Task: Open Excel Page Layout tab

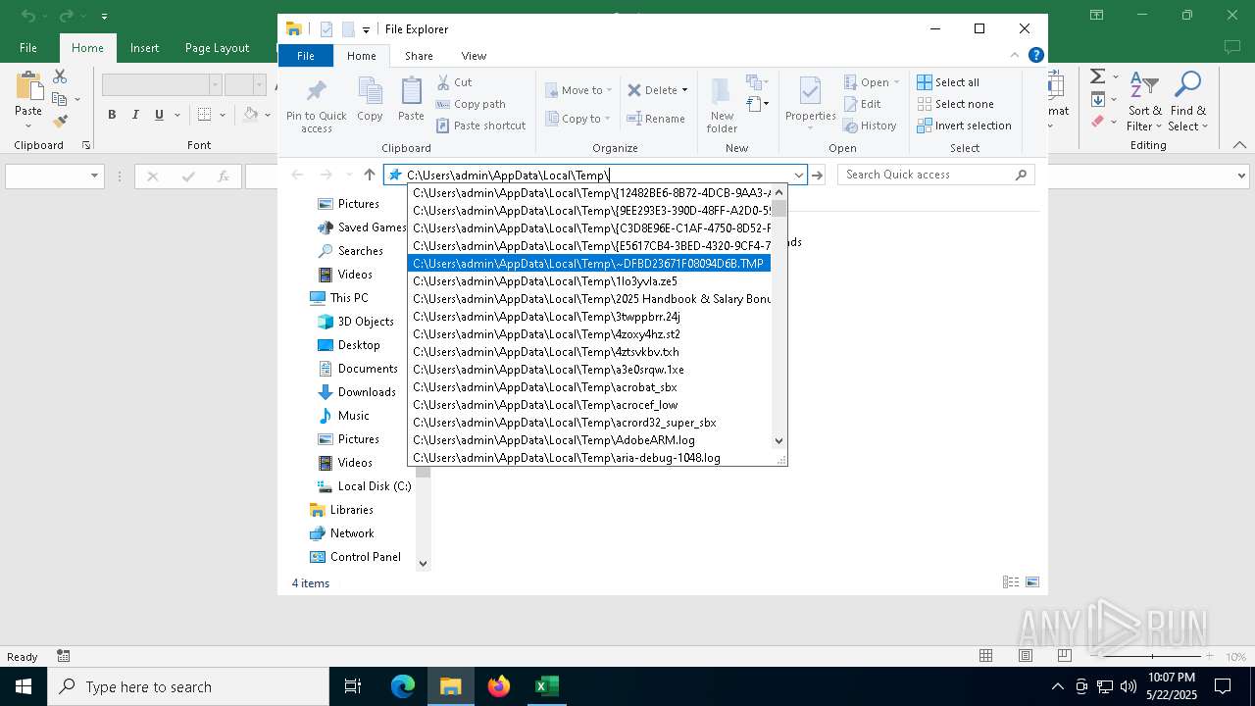Action: click(217, 48)
